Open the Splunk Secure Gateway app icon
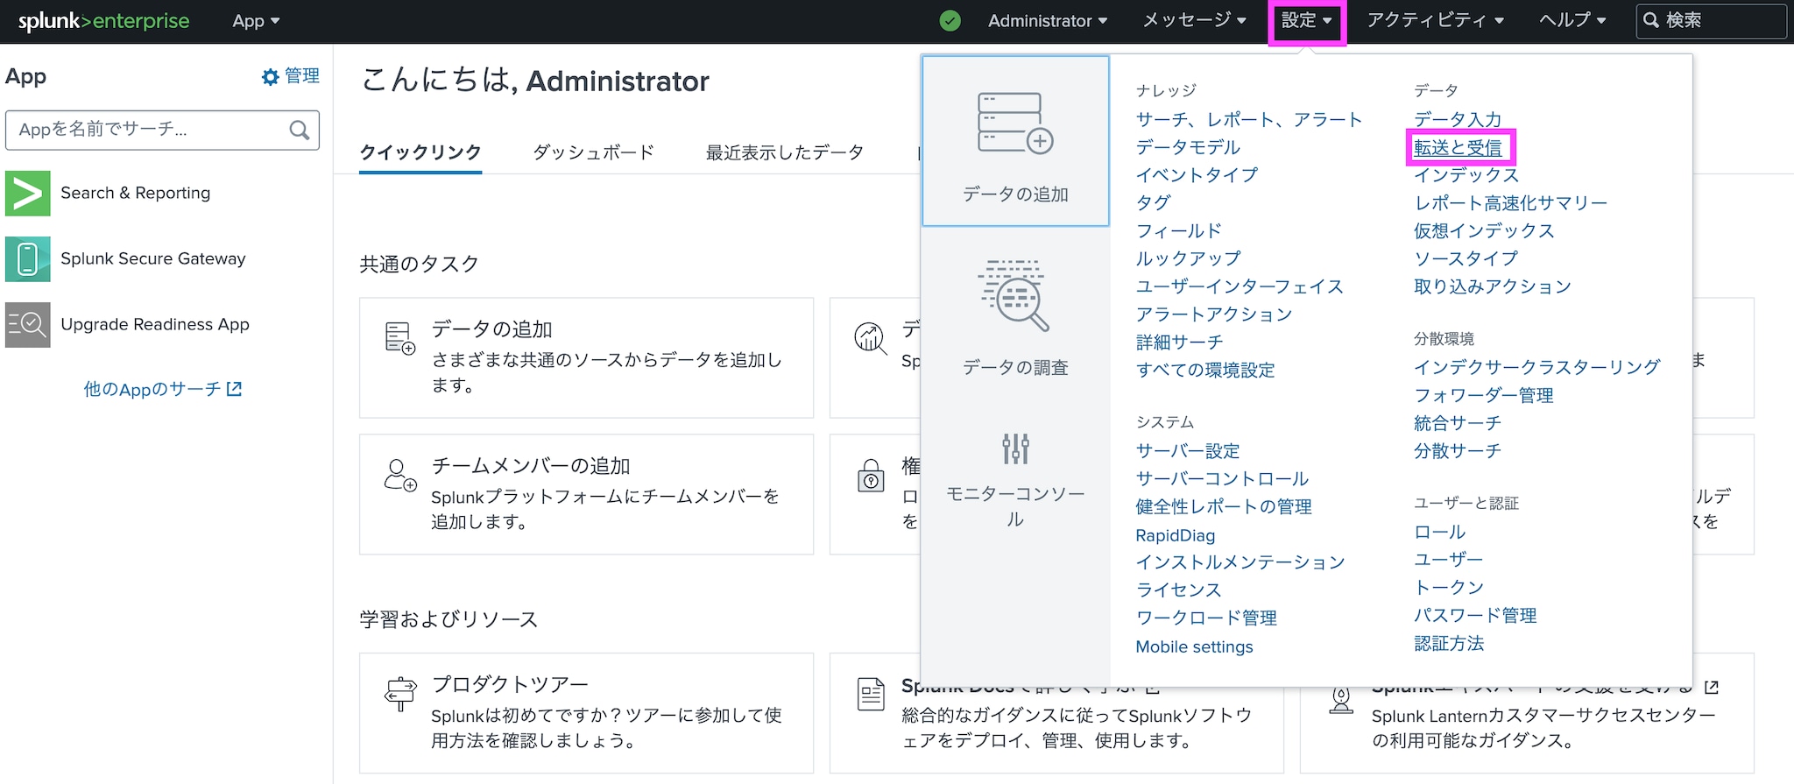 click(x=28, y=259)
